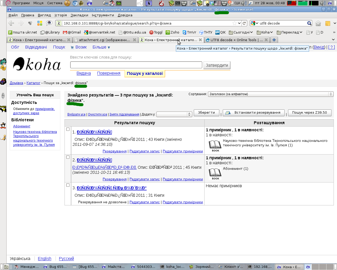Open a new tab with the plus icon
337x270 pixels.
pos(274,40)
